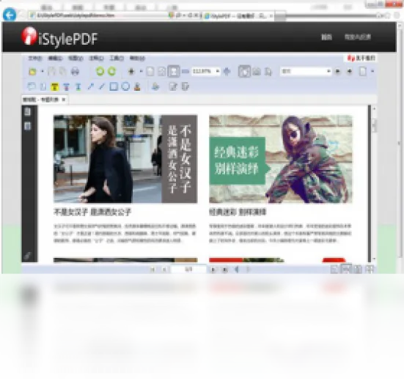
Task: Click the second icon in the dark side panel
Action: pos(28,126)
